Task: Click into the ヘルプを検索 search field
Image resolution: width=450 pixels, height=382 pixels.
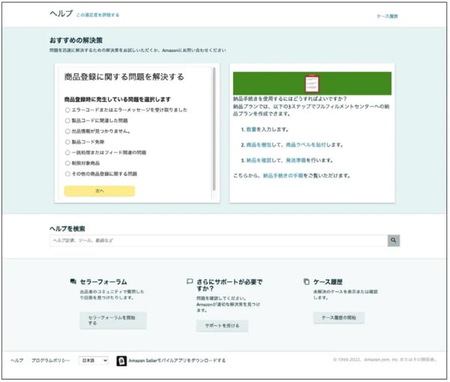Action: coord(218,240)
